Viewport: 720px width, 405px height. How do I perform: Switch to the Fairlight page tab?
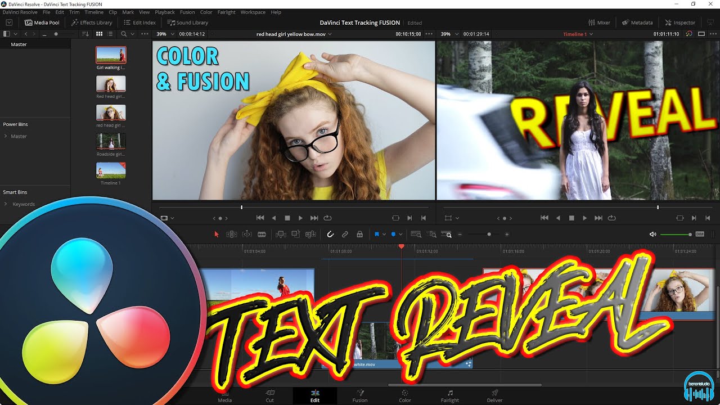(450, 396)
